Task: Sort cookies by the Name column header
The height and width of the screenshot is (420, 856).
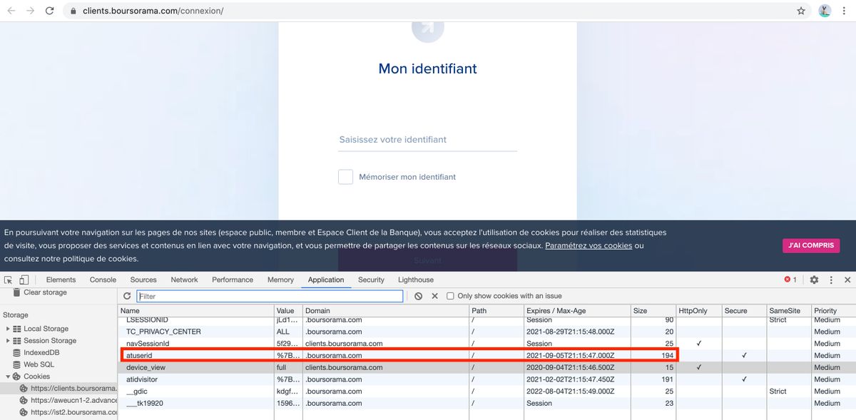Action: 196,311
